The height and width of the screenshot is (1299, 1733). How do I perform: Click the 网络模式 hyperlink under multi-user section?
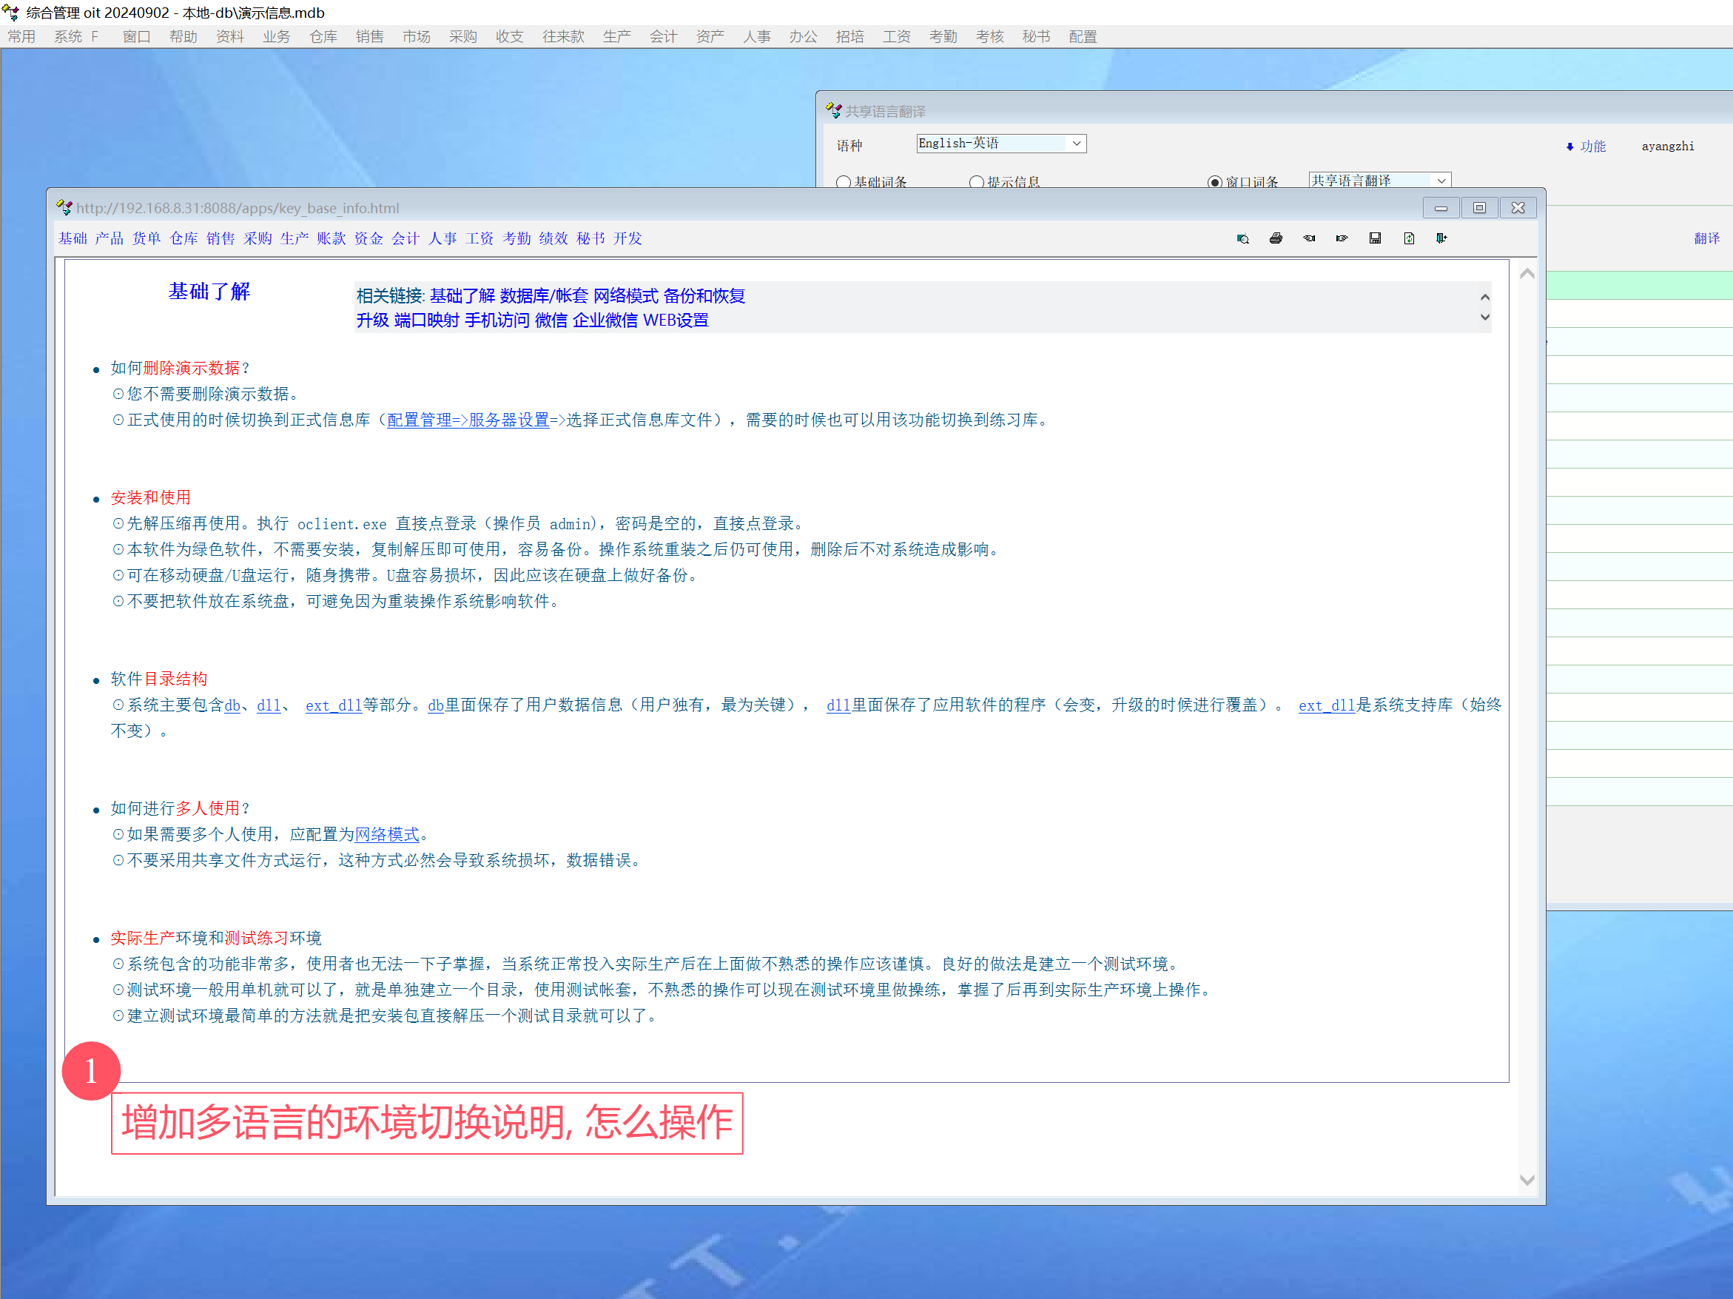387,834
